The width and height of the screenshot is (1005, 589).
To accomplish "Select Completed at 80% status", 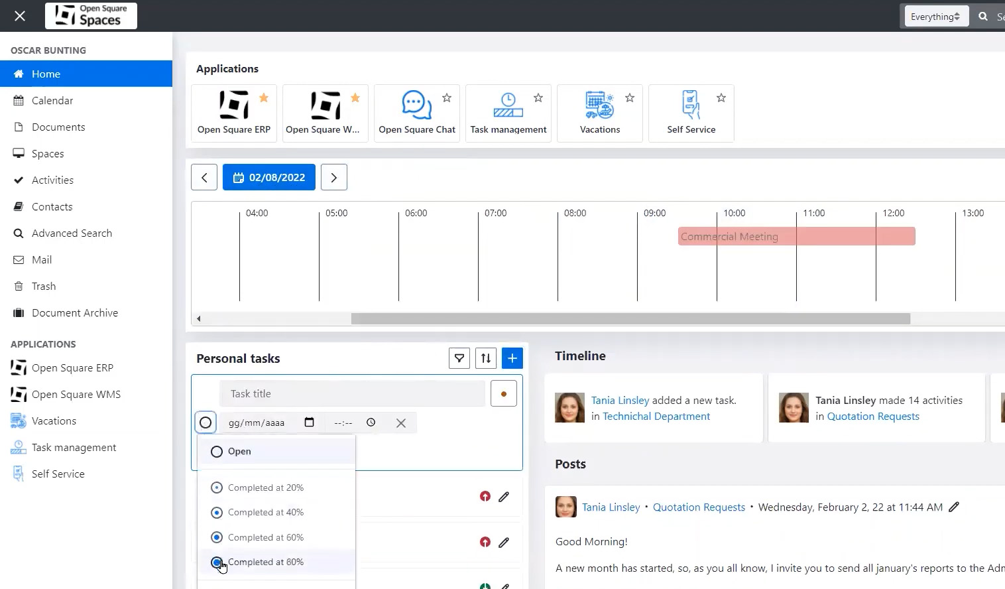I will click(x=276, y=562).
